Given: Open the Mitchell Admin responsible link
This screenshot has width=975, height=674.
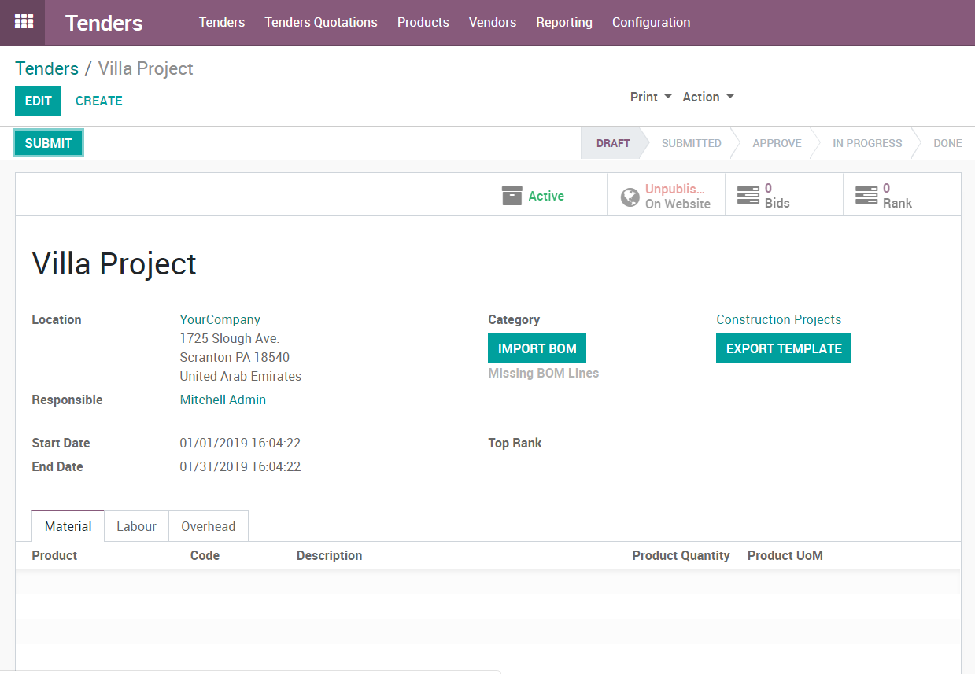Looking at the screenshot, I should [223, 400].
